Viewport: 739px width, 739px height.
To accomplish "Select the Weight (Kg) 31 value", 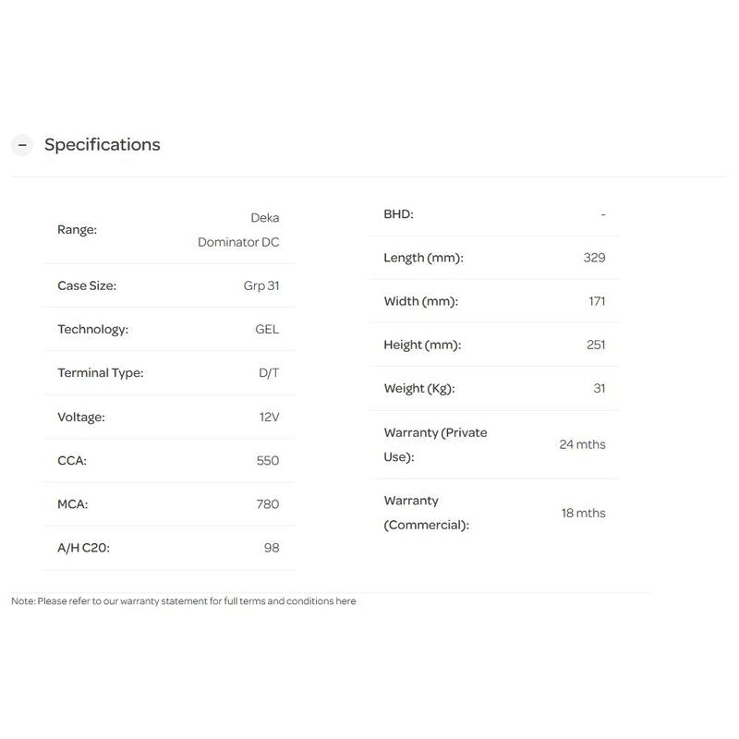I will pos(600,388).
